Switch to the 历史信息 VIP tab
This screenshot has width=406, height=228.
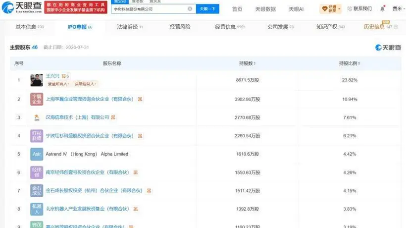coord(378,27)
